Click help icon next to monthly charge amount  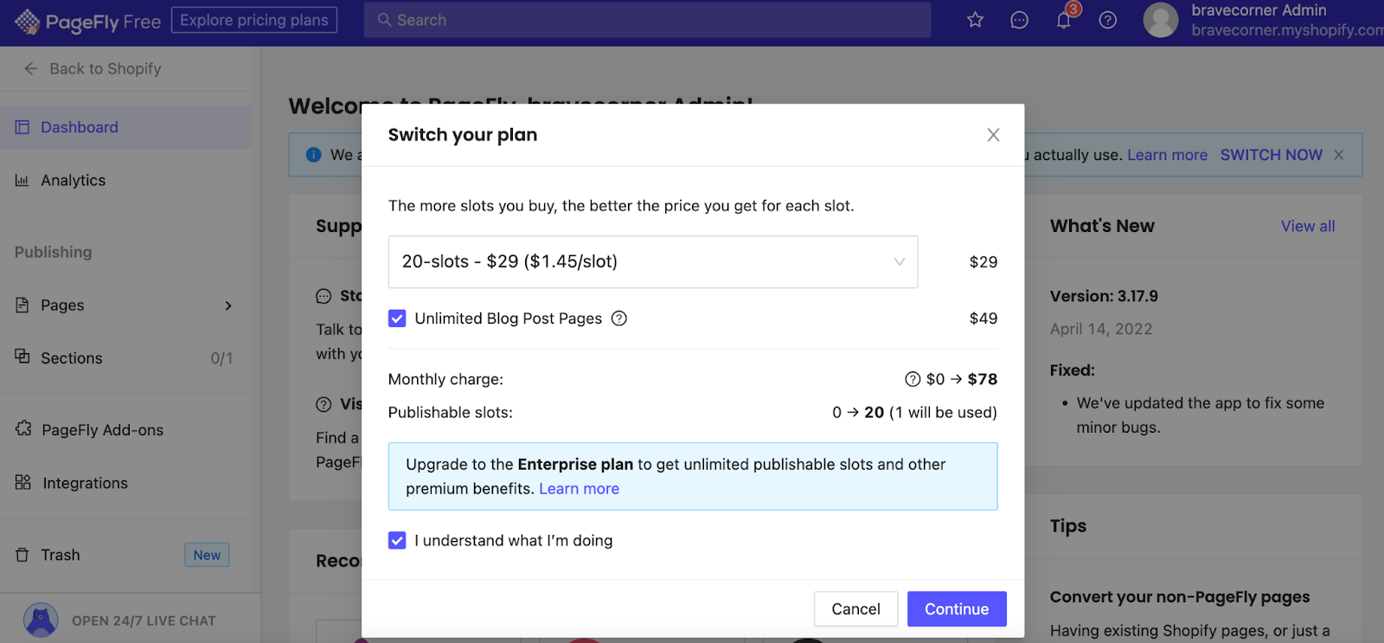913,379
